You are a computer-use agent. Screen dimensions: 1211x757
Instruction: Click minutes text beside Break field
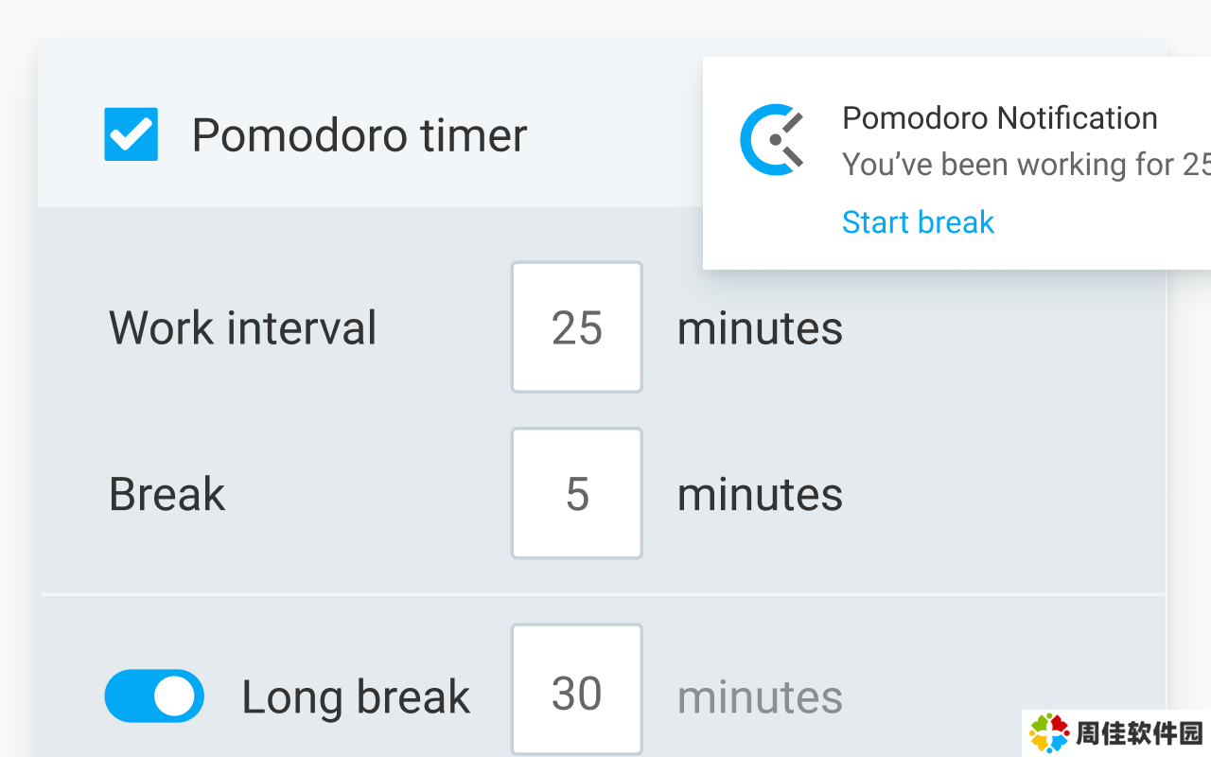760,495
